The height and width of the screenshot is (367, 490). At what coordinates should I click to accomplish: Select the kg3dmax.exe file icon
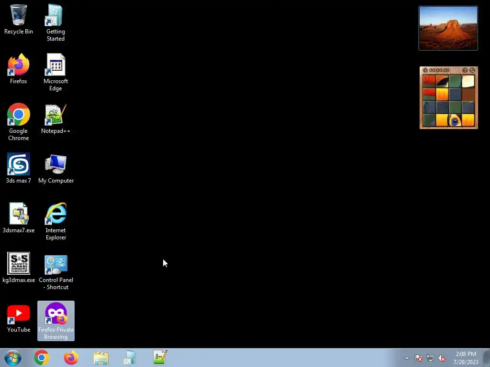point(19,268)
